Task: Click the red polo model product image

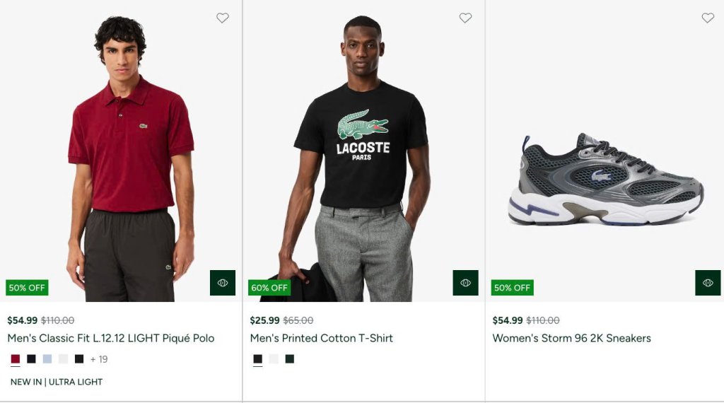Action: (x=121, y=151)
